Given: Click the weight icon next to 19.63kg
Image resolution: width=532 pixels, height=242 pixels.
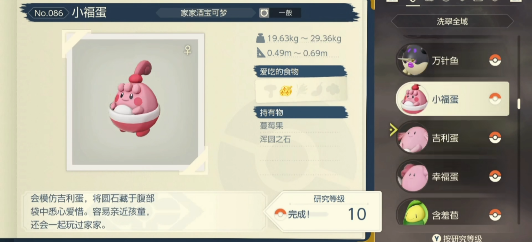Looking at the screenshot, I should (260, 38).
